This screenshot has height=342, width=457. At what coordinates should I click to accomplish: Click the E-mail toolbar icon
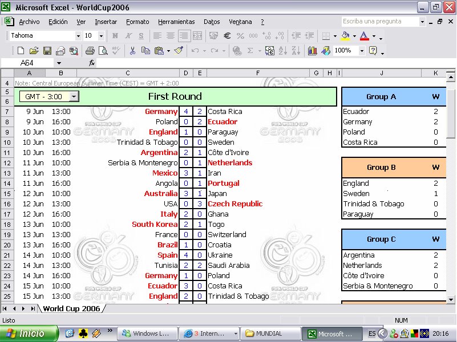(x=60, y=51)
